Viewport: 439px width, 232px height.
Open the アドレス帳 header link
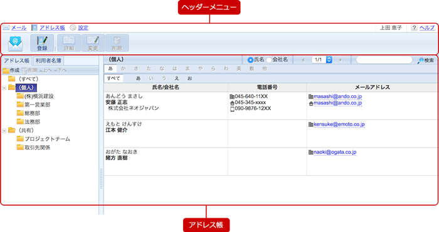click(52, 28)
